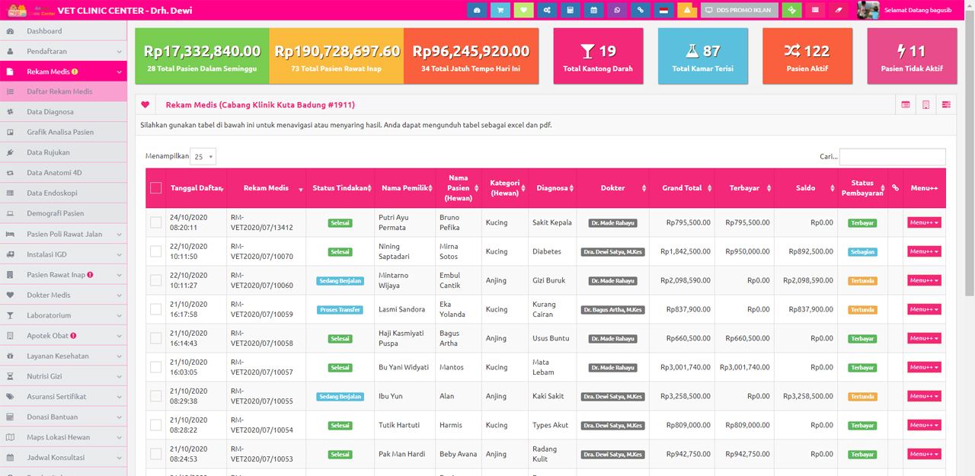Open Data Diagnosa in the sidebar
Image resolution: width=975 pixels, height=476 pixels.
coord(50,112)
